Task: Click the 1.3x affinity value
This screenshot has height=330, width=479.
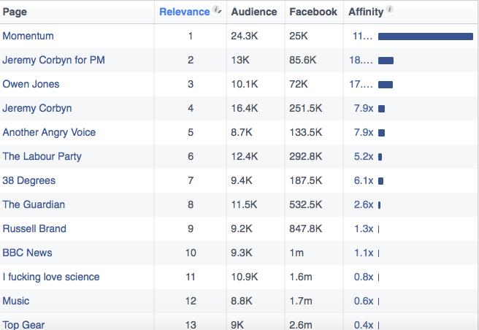Action: (x=364, y=229)
